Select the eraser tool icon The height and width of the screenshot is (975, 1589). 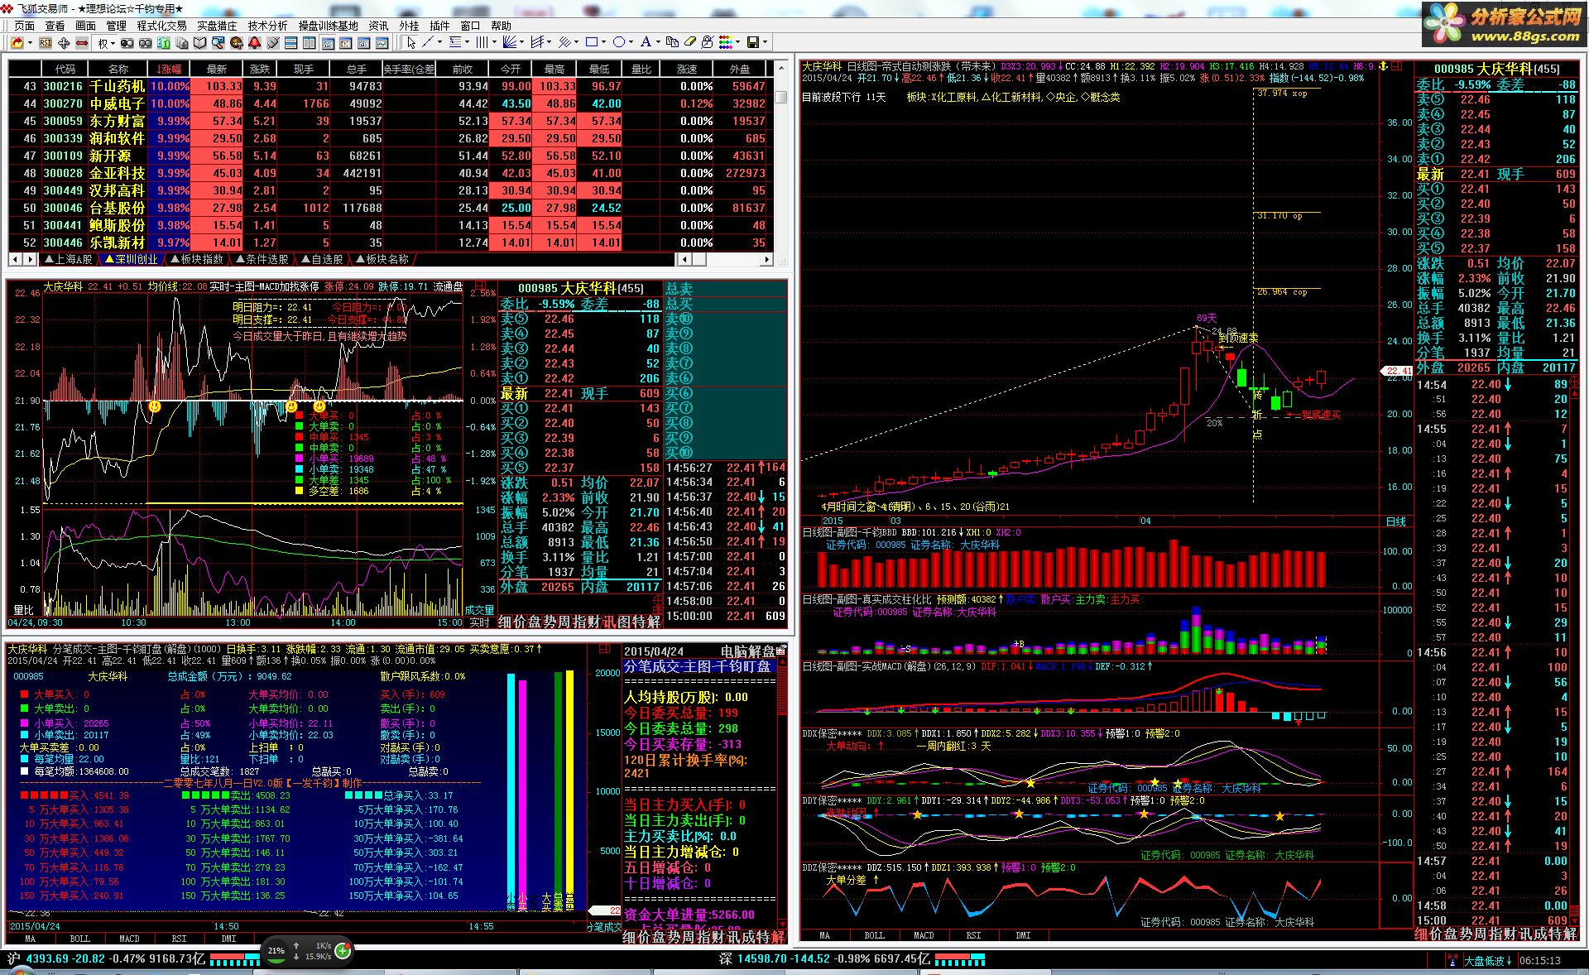(690, 42)
